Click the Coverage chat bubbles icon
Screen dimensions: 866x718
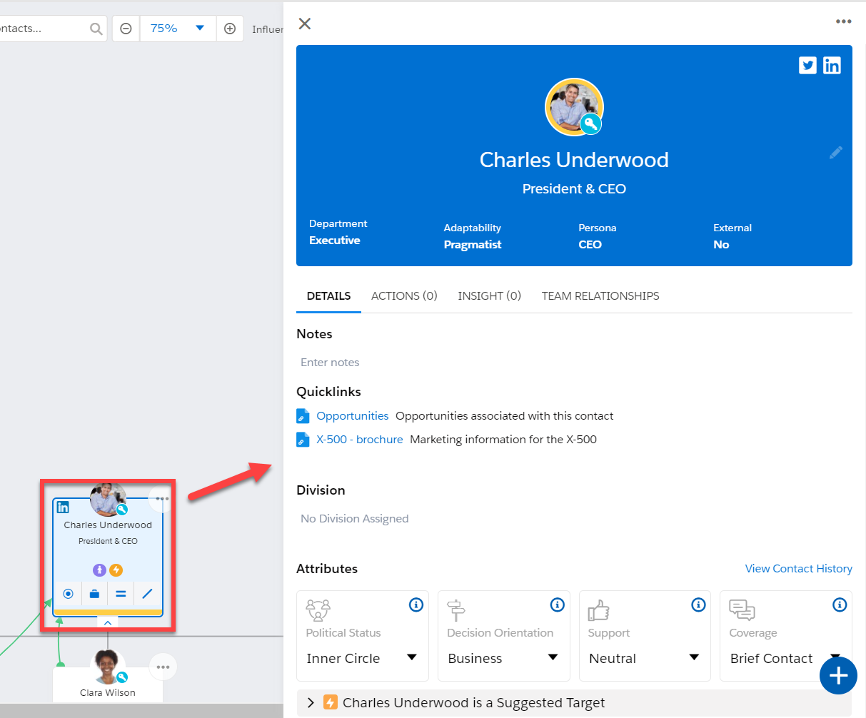point(742,610)
